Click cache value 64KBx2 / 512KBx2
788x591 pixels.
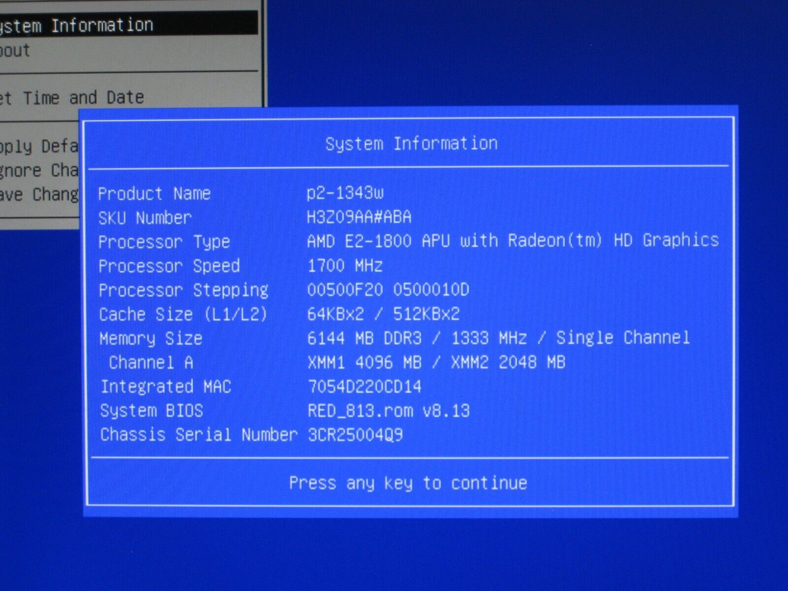point(383,314)
